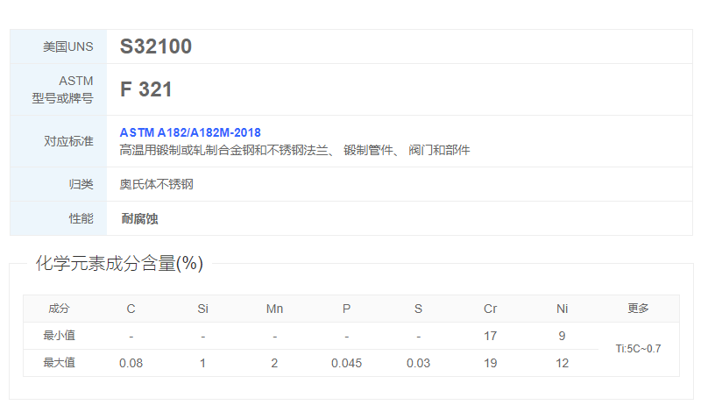The width and height of the screenshot is (701, 412).
Task: Click the 化学元素成分含量(%) section heading
Action: [119, 264]
